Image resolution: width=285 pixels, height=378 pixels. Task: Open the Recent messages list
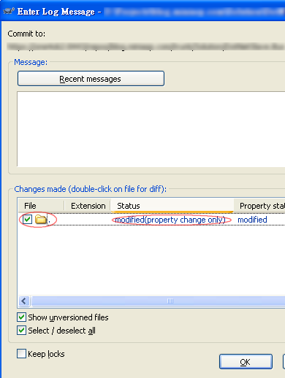(x=91, y=79)
